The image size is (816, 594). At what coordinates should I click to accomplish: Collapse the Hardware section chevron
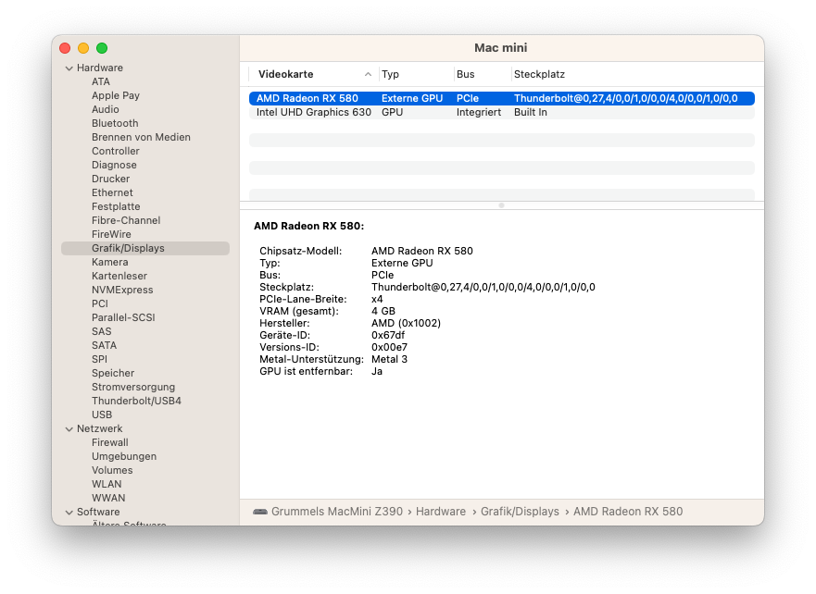(x=69, y=68)
